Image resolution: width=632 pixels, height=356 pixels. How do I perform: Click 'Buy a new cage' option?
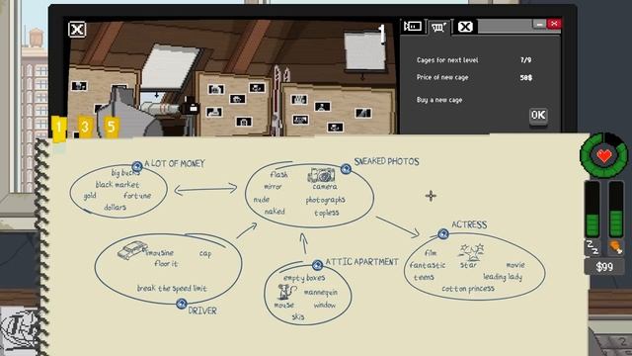click(x=439, y=100)
